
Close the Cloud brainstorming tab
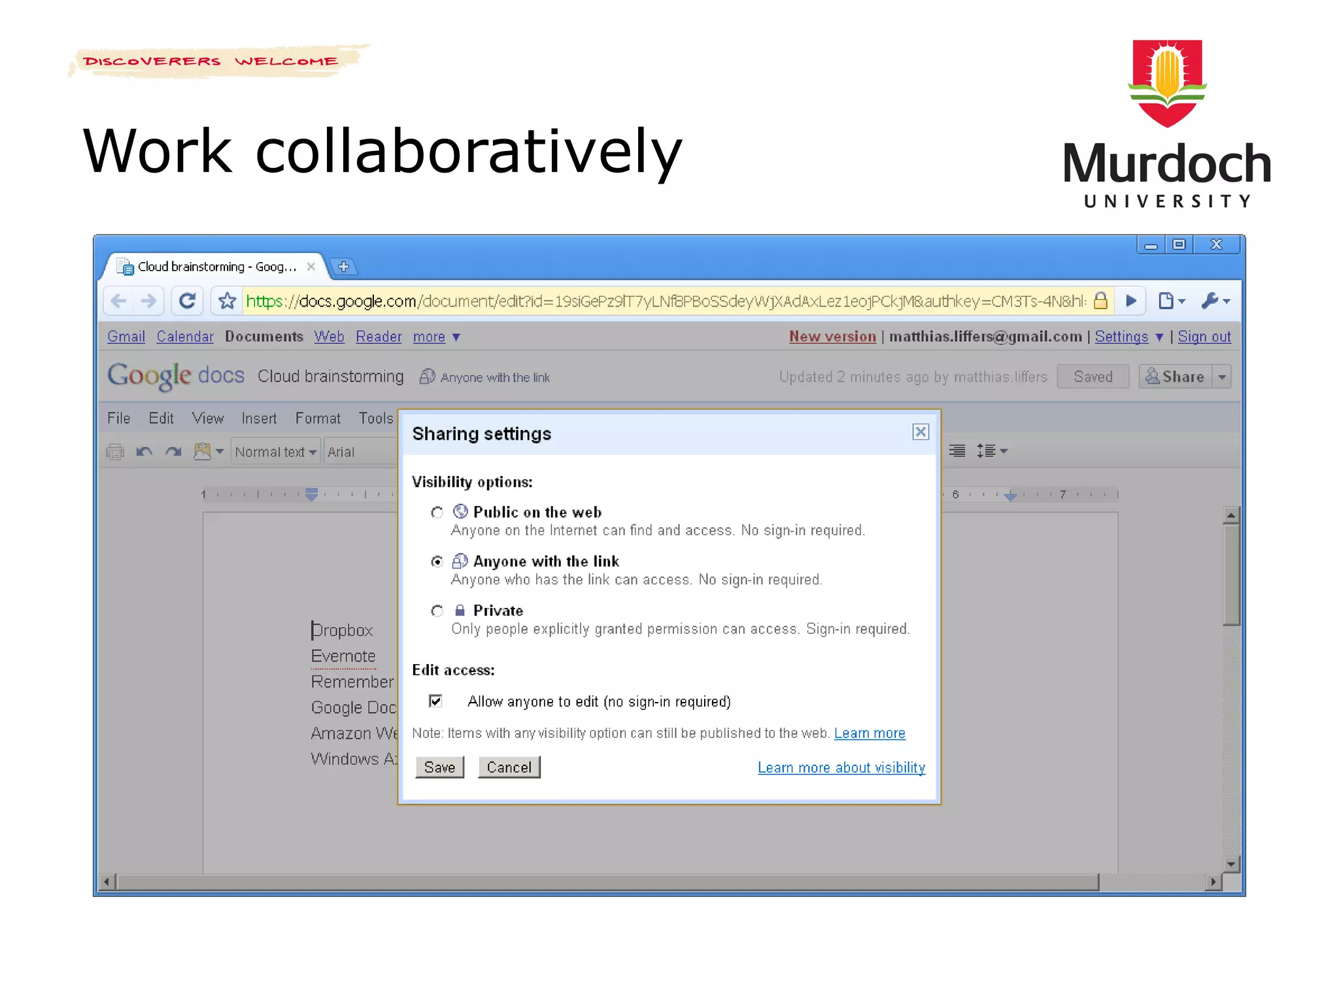[311, 267]
